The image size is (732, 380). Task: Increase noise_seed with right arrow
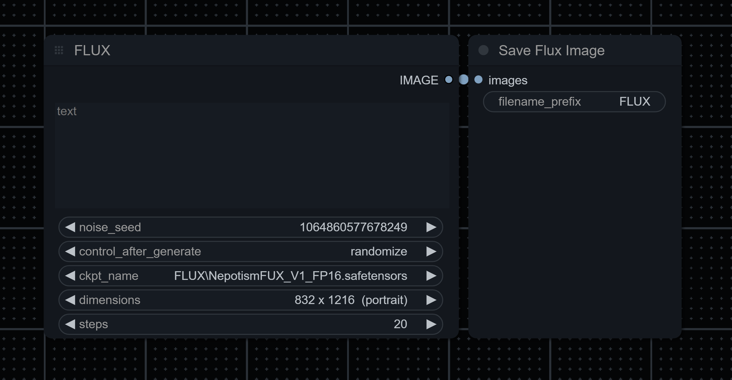pos(431,227)
